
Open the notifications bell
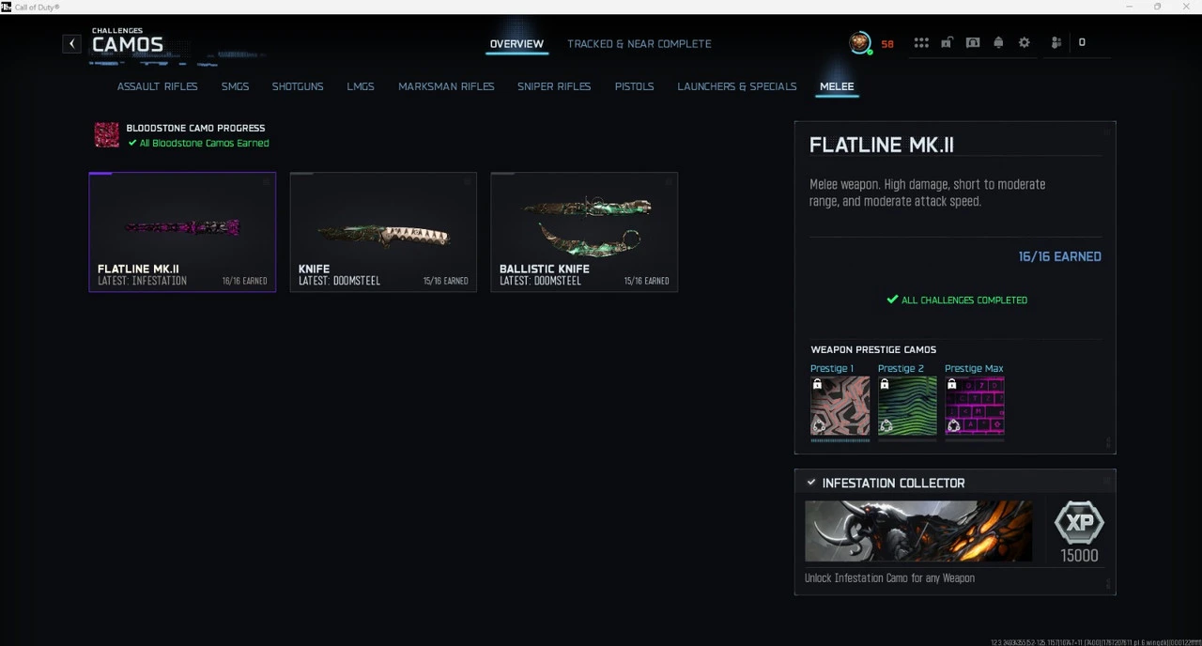pos(998,43)
